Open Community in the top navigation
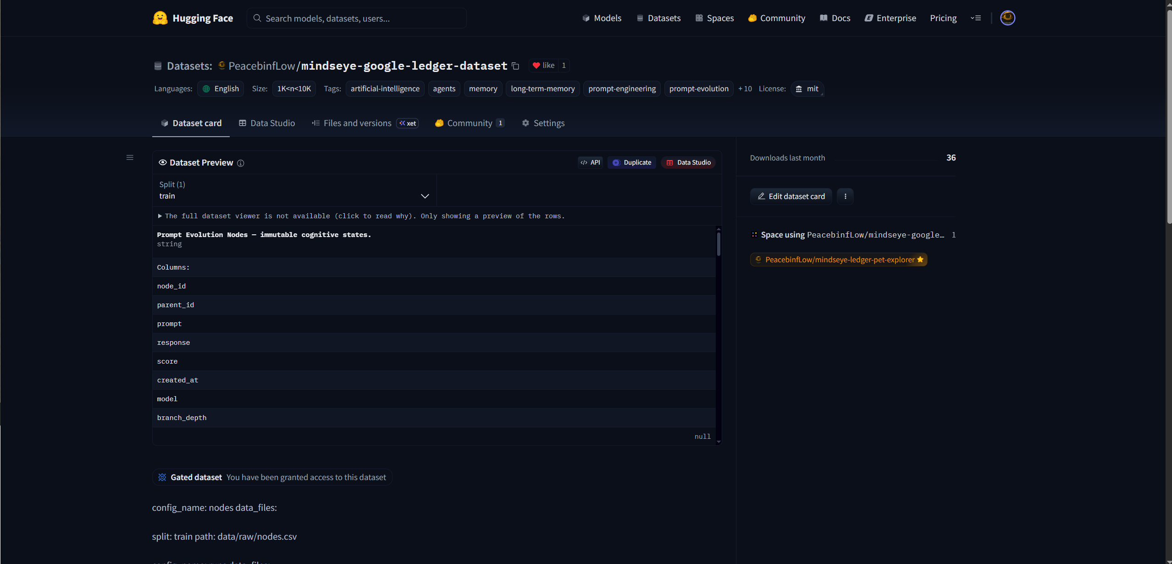Screen dimensions: 1172x564 click(776, 18)
